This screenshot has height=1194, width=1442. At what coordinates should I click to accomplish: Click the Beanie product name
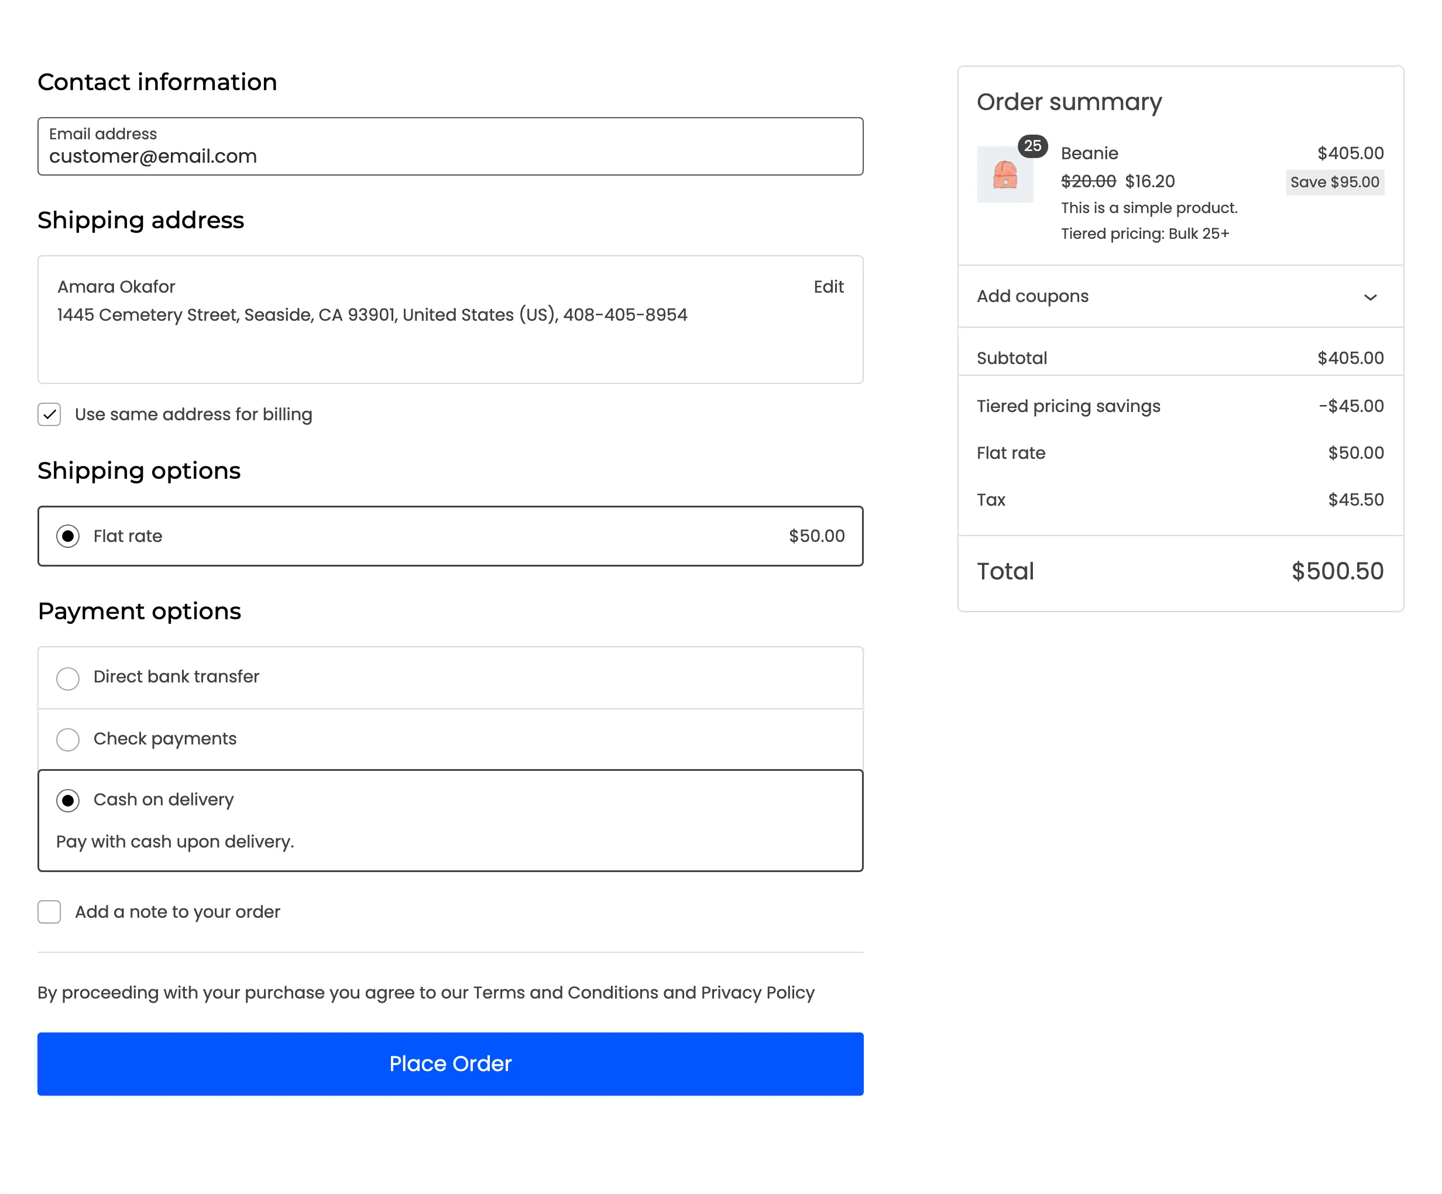point(1089,153)
